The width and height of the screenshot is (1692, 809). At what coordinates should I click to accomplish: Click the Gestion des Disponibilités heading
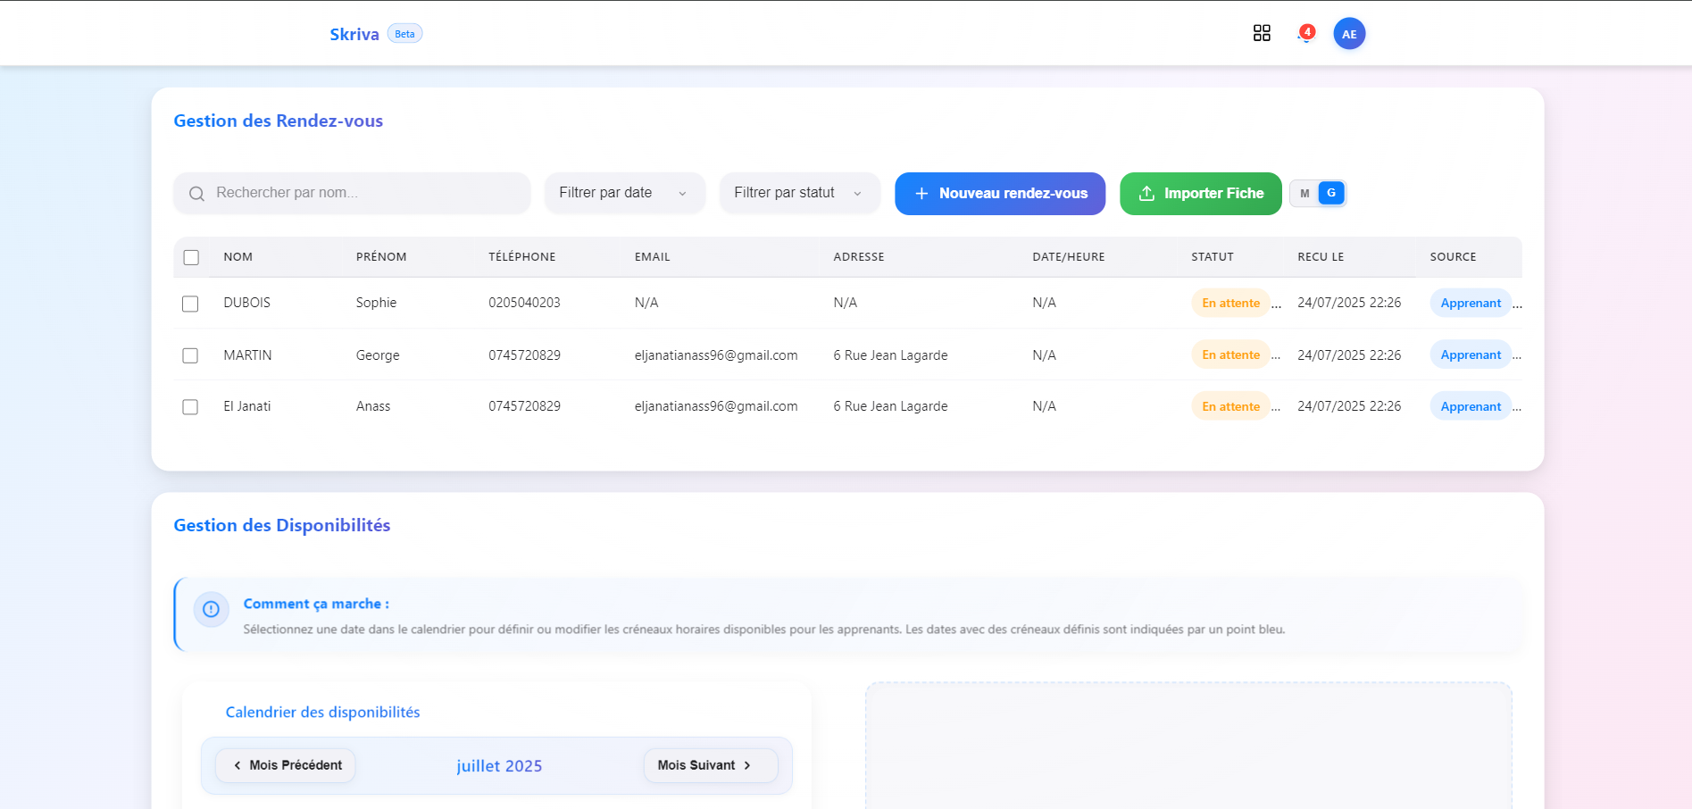[282, 525]
